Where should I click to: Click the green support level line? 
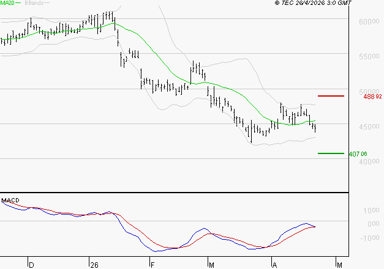(x=331, y=153)
